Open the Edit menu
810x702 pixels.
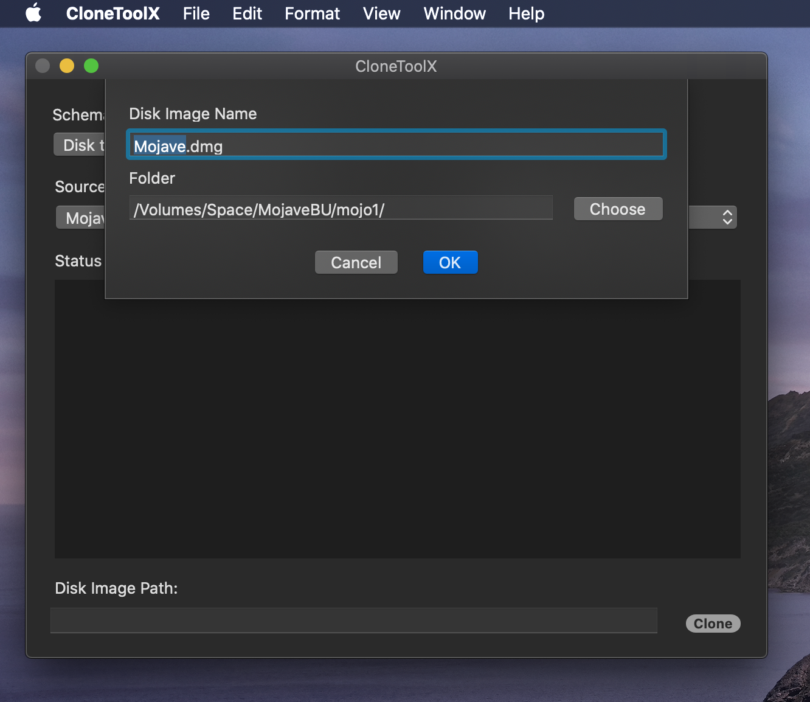click(x=247, y=13)
